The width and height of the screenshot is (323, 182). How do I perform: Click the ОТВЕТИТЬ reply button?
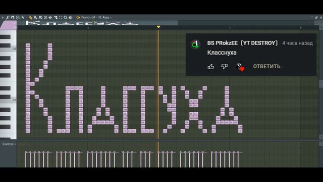pyautogui.click(x=266, y=66)
